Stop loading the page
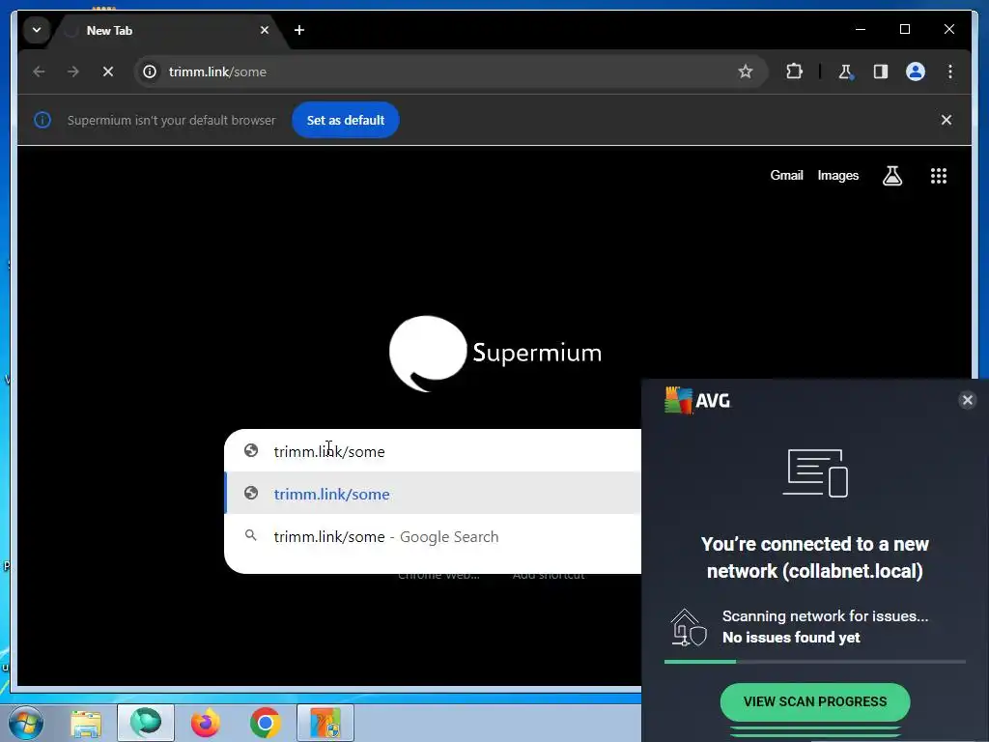This screenshot has width=989, height=742. [108, 71]
